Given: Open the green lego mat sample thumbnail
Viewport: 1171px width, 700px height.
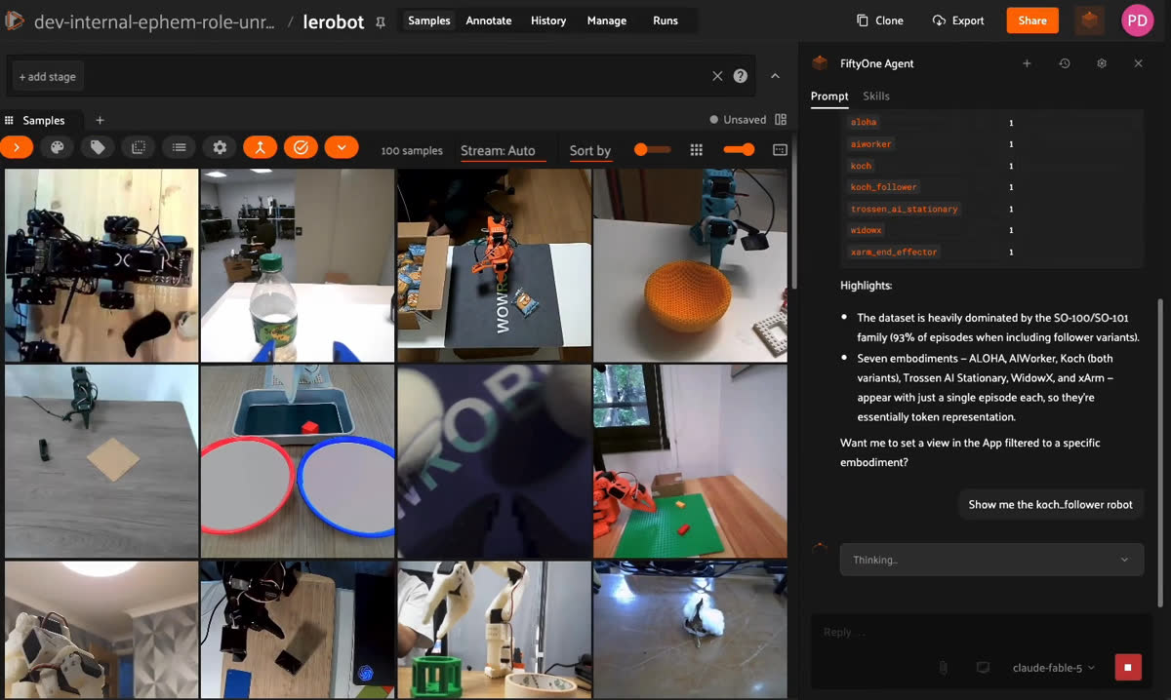Looking at the screenshot, I should pyautogui.click(x=690, y=461).
